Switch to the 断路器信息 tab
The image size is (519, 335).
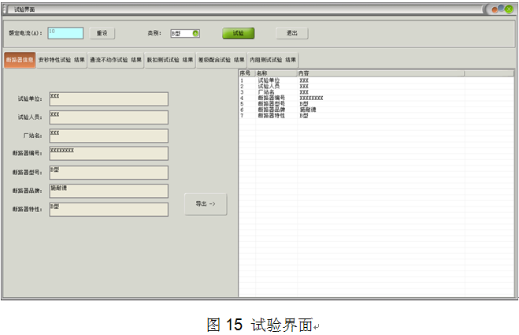(x=19, y=59)
